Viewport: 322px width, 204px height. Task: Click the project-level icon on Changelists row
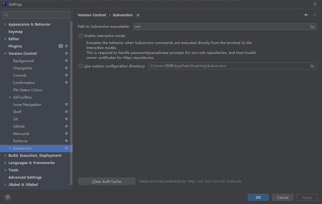click(x=66, y=68)
